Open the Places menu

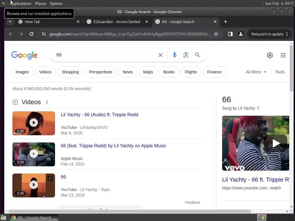pyautogui.click(x=40, y=3)
